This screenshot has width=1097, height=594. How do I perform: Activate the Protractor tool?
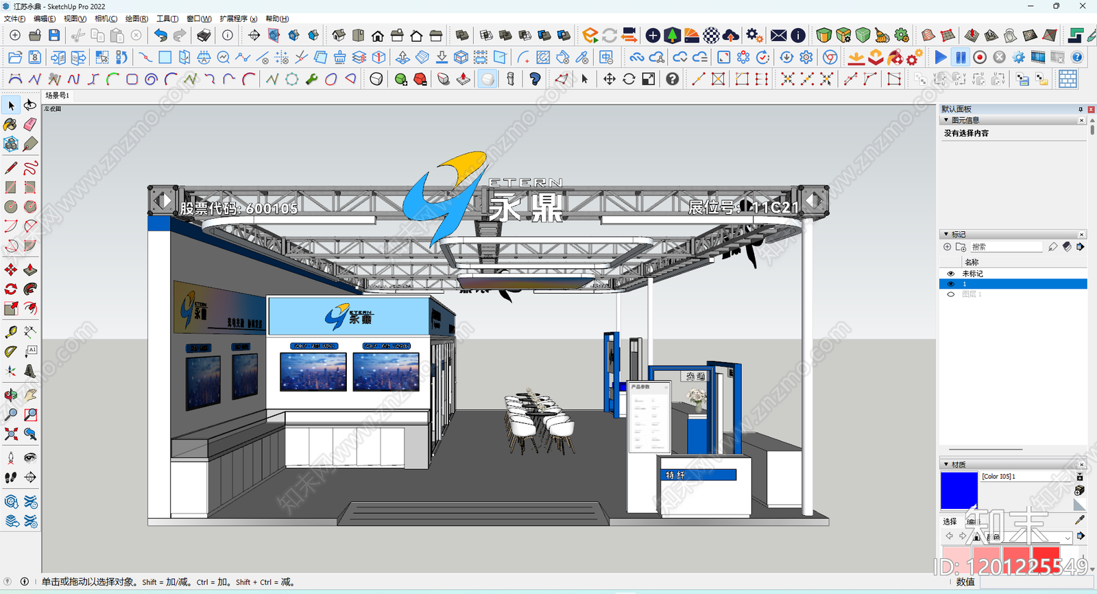coord(11,351)
